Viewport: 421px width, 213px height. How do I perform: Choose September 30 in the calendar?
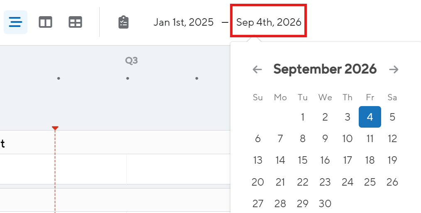(x=325, y=203)
